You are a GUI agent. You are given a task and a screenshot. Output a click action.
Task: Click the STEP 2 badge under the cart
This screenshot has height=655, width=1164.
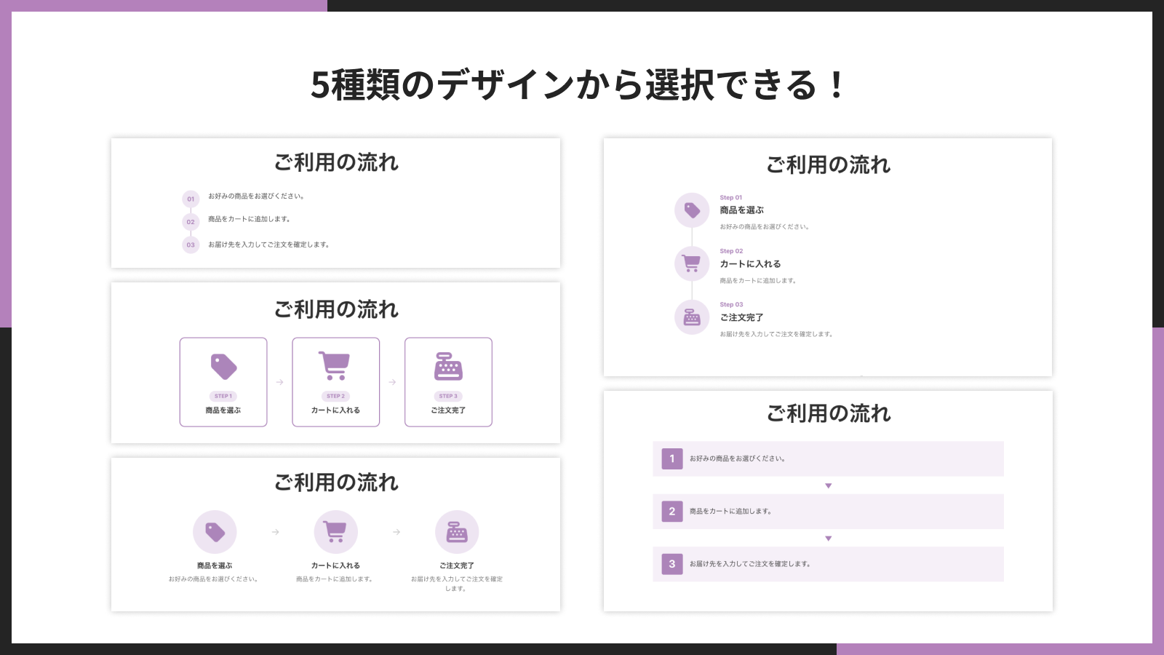pyautogui.click(x=335, y=397)
